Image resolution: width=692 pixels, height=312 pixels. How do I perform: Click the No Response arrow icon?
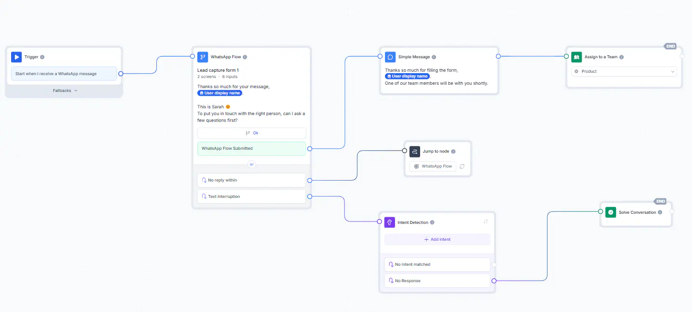click(391, 281)
